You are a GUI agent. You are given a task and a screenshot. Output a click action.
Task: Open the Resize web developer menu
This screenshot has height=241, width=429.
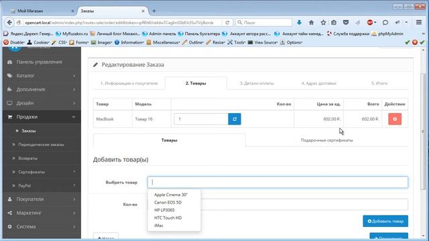tap(215, 42)
